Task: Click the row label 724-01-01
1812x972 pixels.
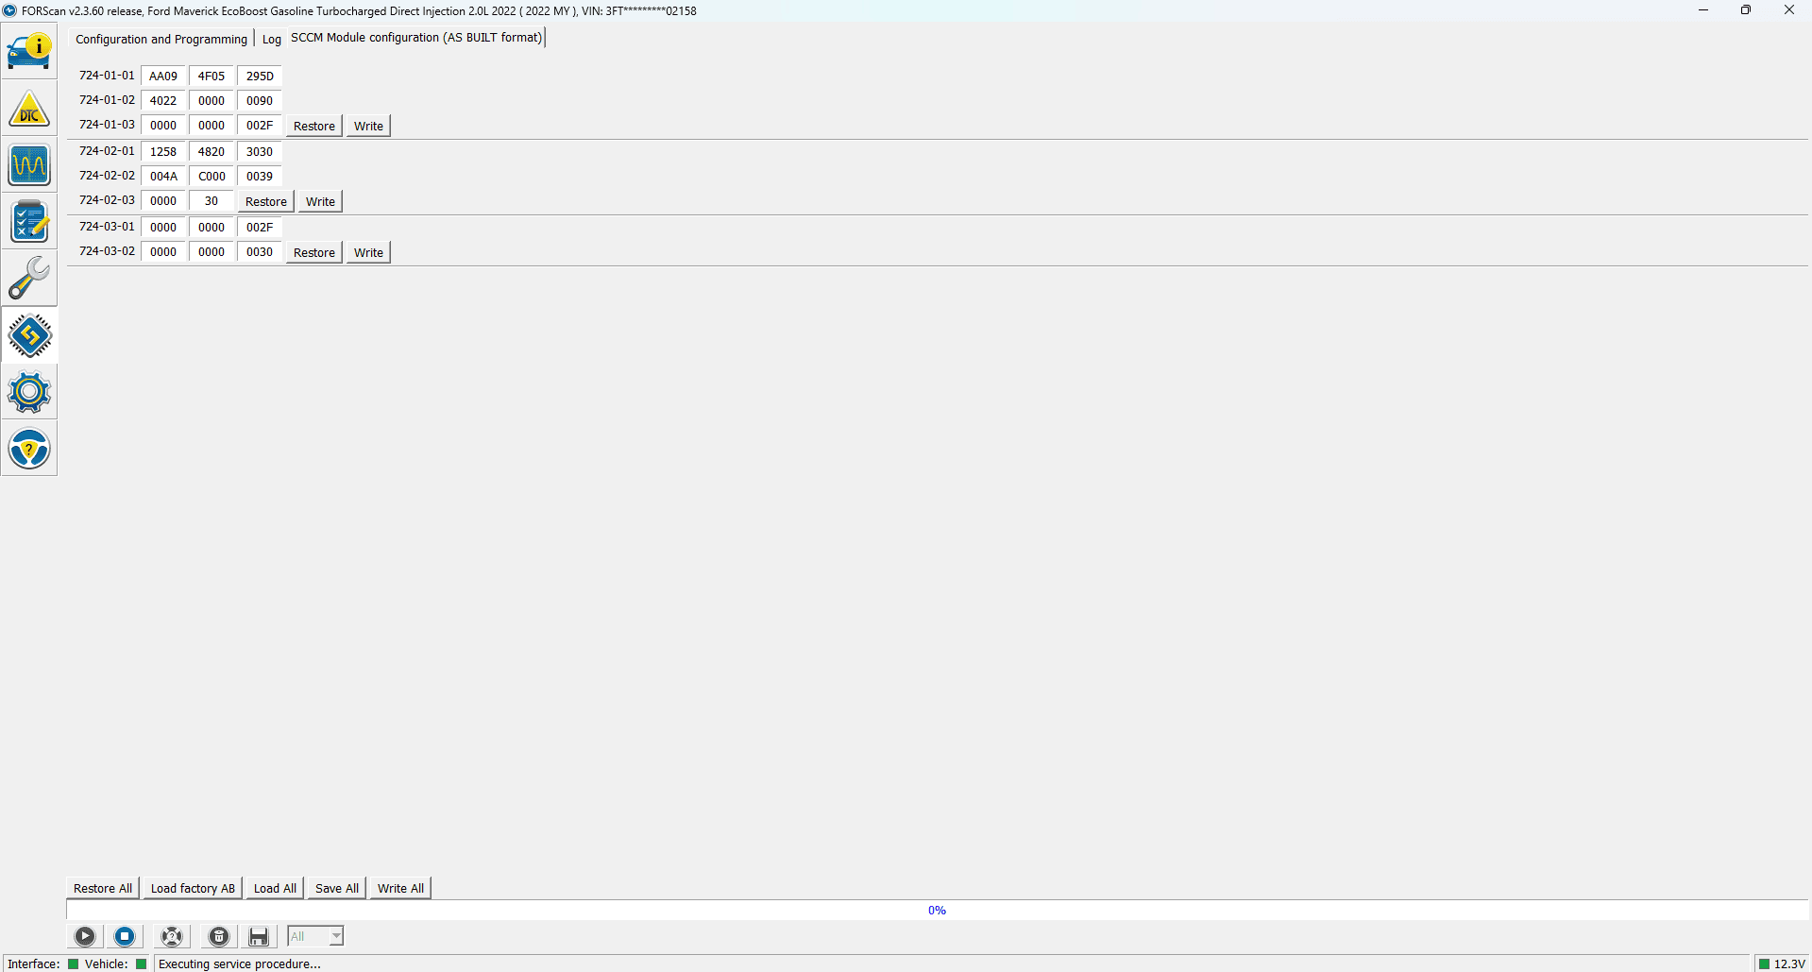Action: [107, 76]
